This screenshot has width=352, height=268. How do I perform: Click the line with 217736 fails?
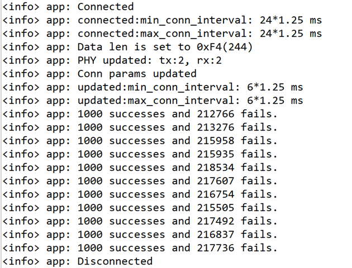(x=140, y=248)
